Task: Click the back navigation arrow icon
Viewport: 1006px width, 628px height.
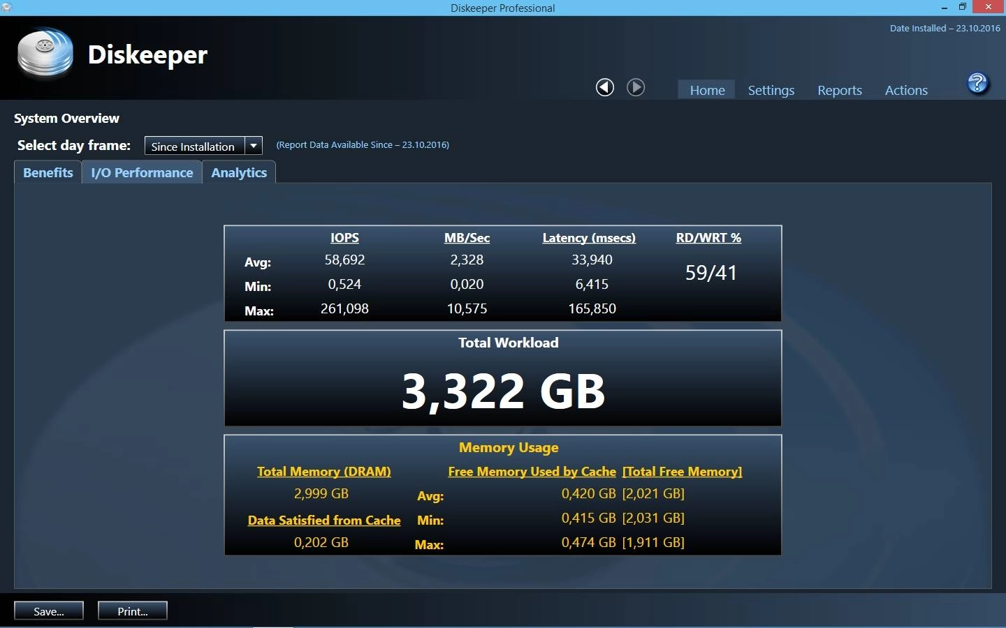Action: [605, 87]
